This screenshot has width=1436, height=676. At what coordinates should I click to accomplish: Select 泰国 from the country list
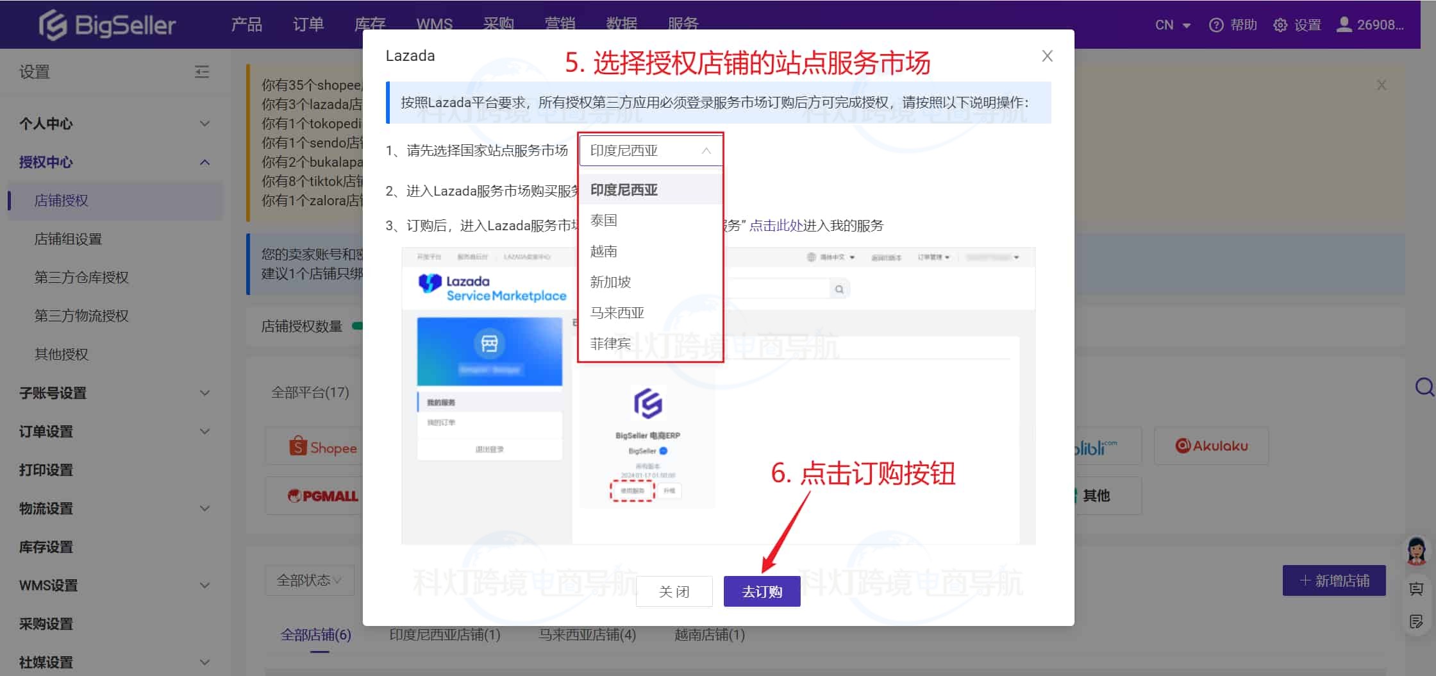pyautogui.click(x=604, y=221)
